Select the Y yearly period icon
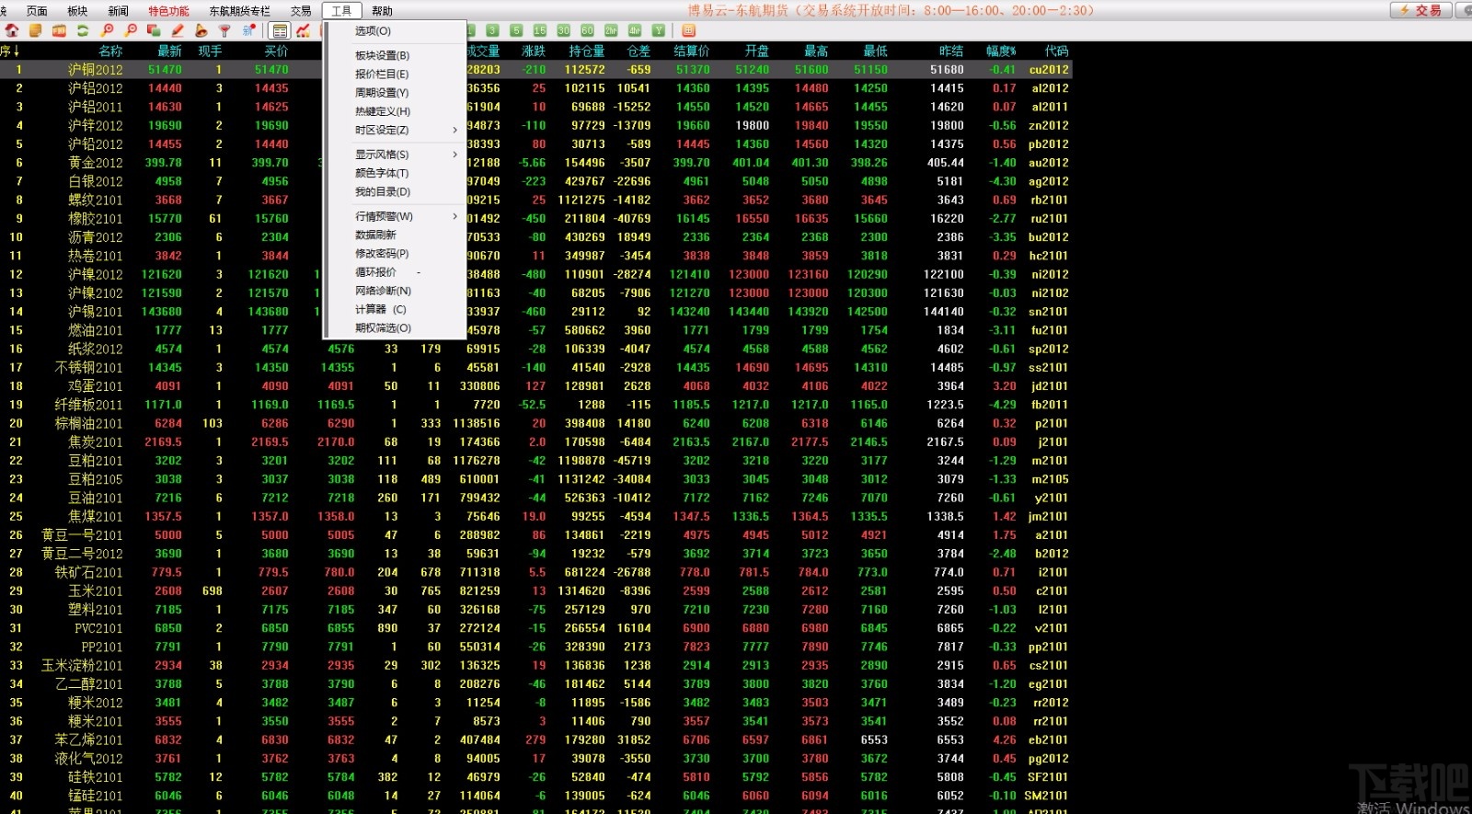 (x=659, y=30)
